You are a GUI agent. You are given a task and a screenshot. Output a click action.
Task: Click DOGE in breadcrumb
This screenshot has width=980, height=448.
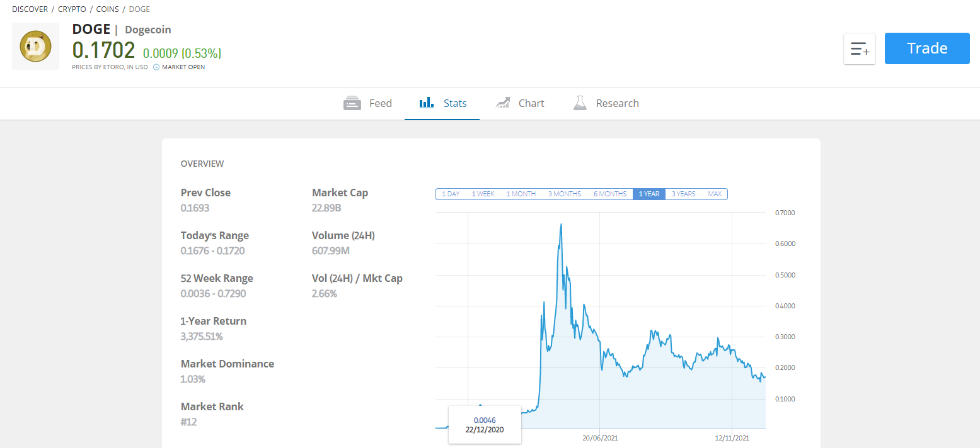pos(139,9)
